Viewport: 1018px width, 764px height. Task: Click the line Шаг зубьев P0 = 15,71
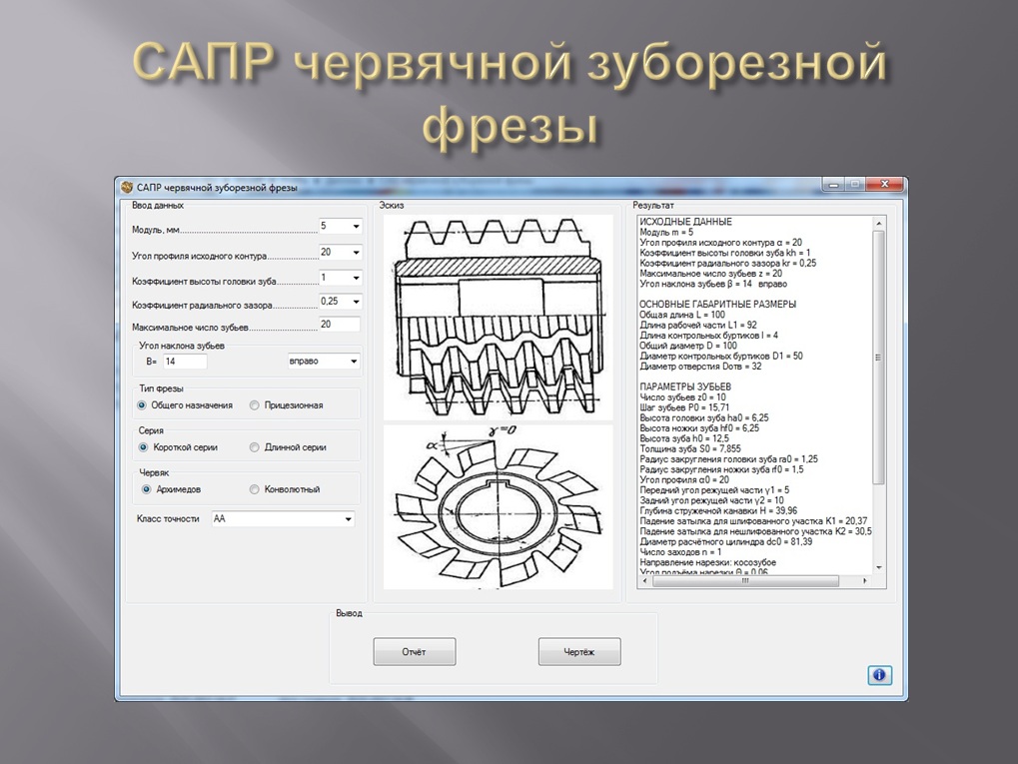684,407
